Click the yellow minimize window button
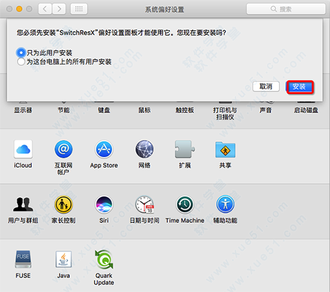Image resolution: width=330 pixels, height=292 pixels. (19, 9)
